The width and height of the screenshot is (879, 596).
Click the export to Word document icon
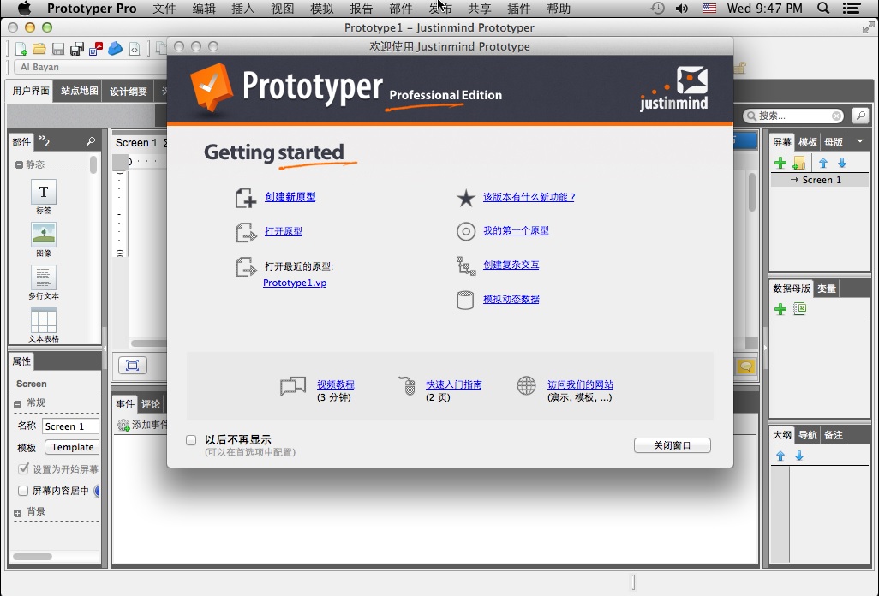[x=95, y=49]
